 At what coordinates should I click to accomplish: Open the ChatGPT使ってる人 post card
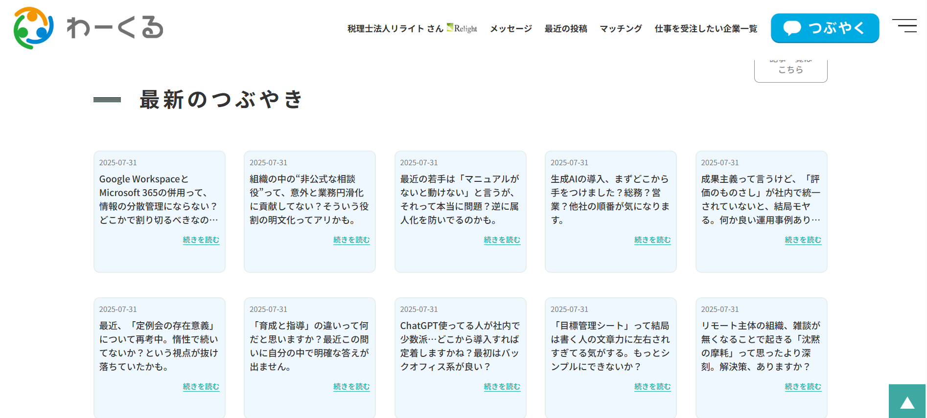pyautogui.click(x=460, y=346)
